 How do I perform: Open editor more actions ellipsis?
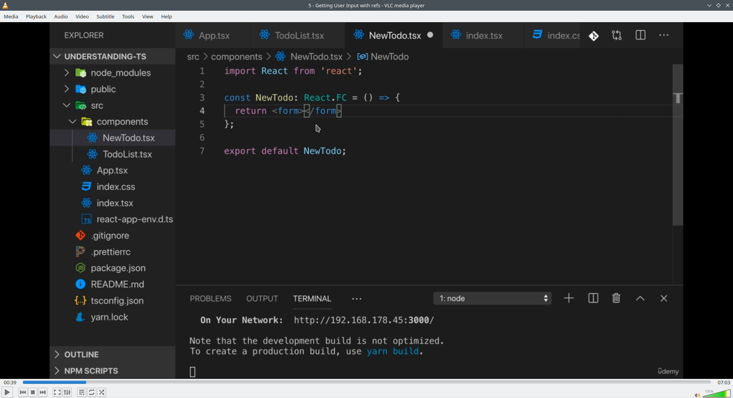(664, 35)
